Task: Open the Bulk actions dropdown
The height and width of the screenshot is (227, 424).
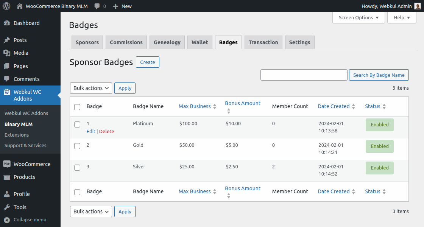Action: point(91,88)
